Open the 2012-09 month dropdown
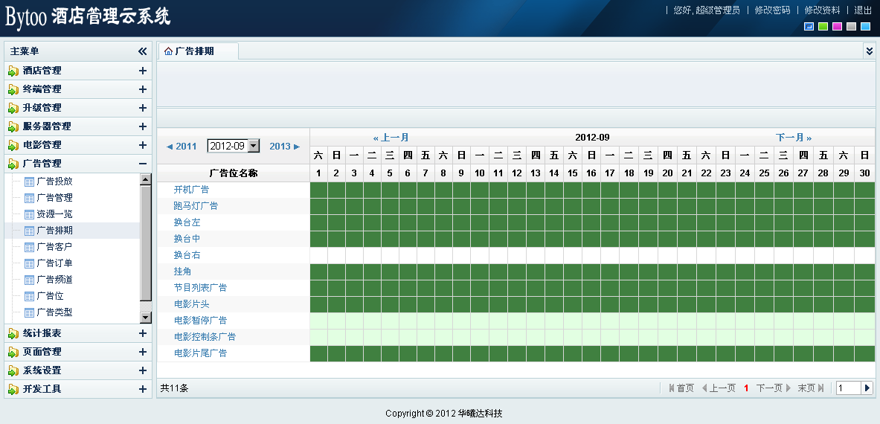Image resolution: width=880 pixels, height=424 pixels. pyautogui.click(x=253, y=146)
